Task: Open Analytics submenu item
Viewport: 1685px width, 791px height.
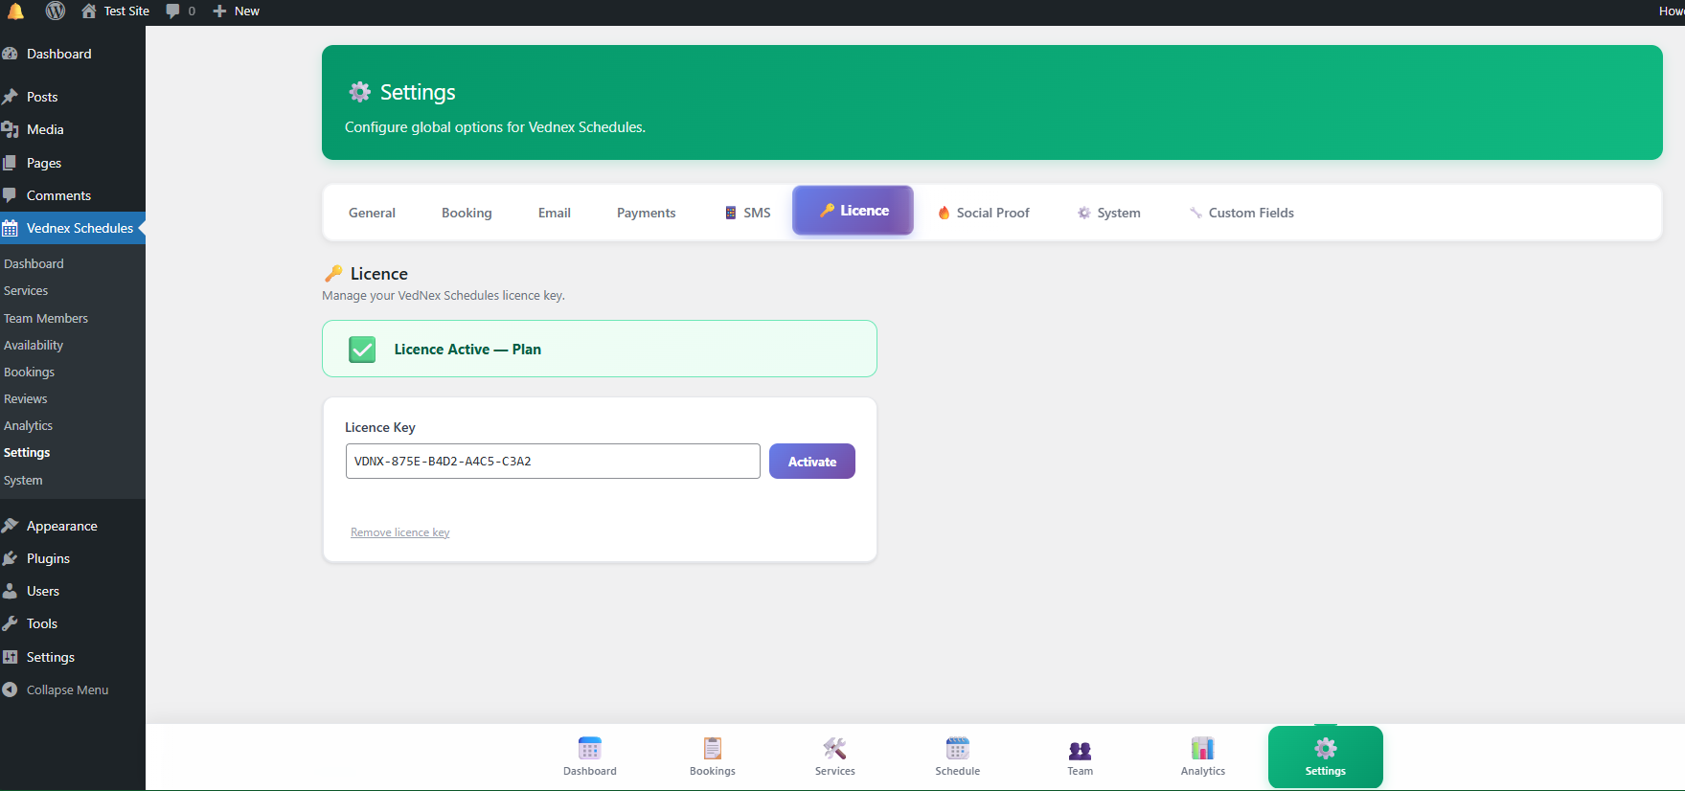Action: point(29,425)
